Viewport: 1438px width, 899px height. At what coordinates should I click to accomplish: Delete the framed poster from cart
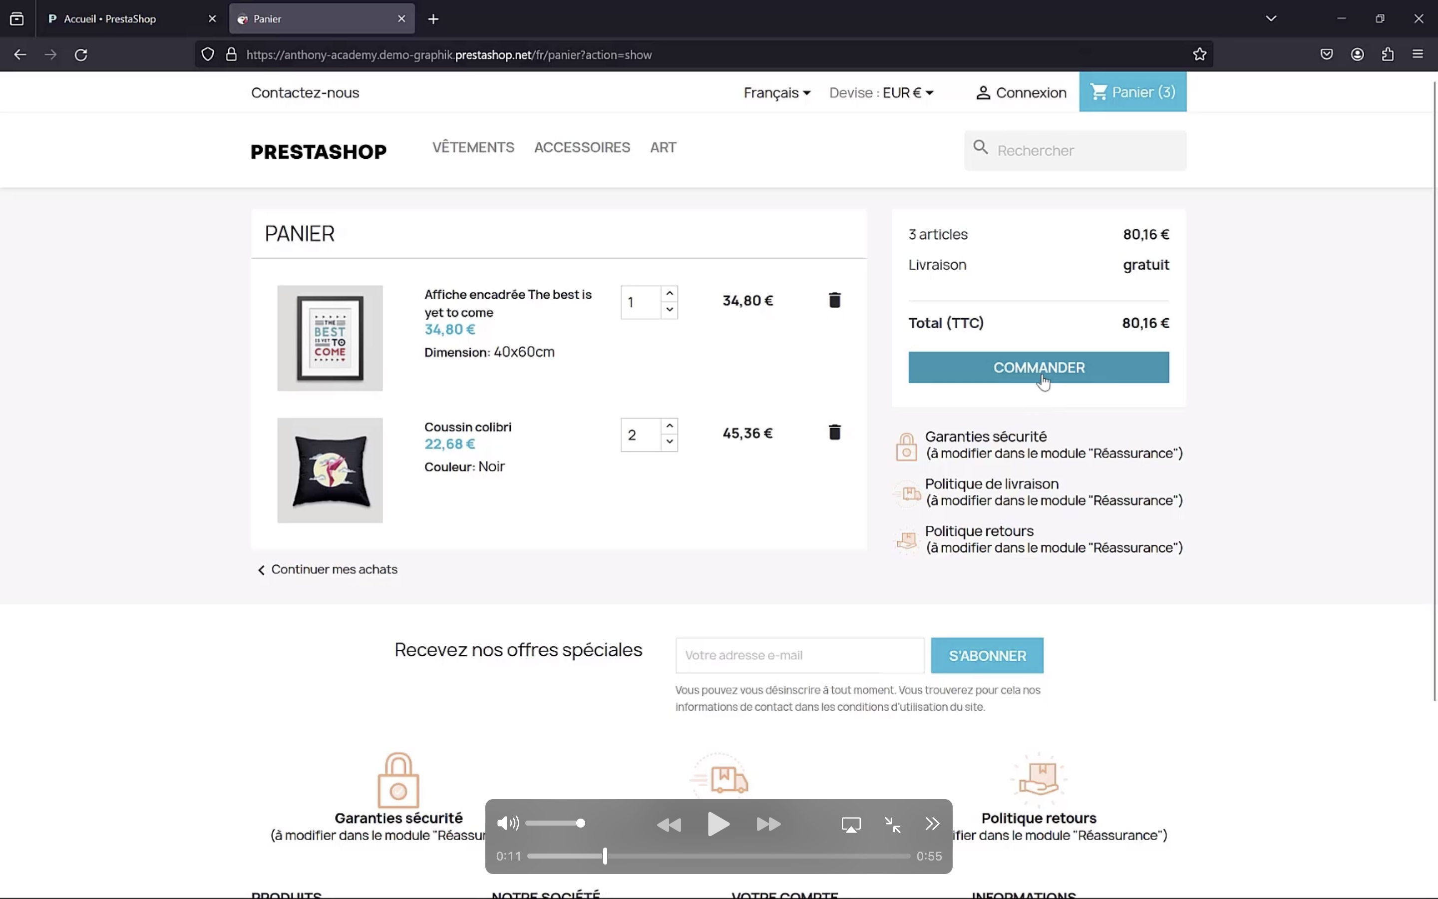834,300
